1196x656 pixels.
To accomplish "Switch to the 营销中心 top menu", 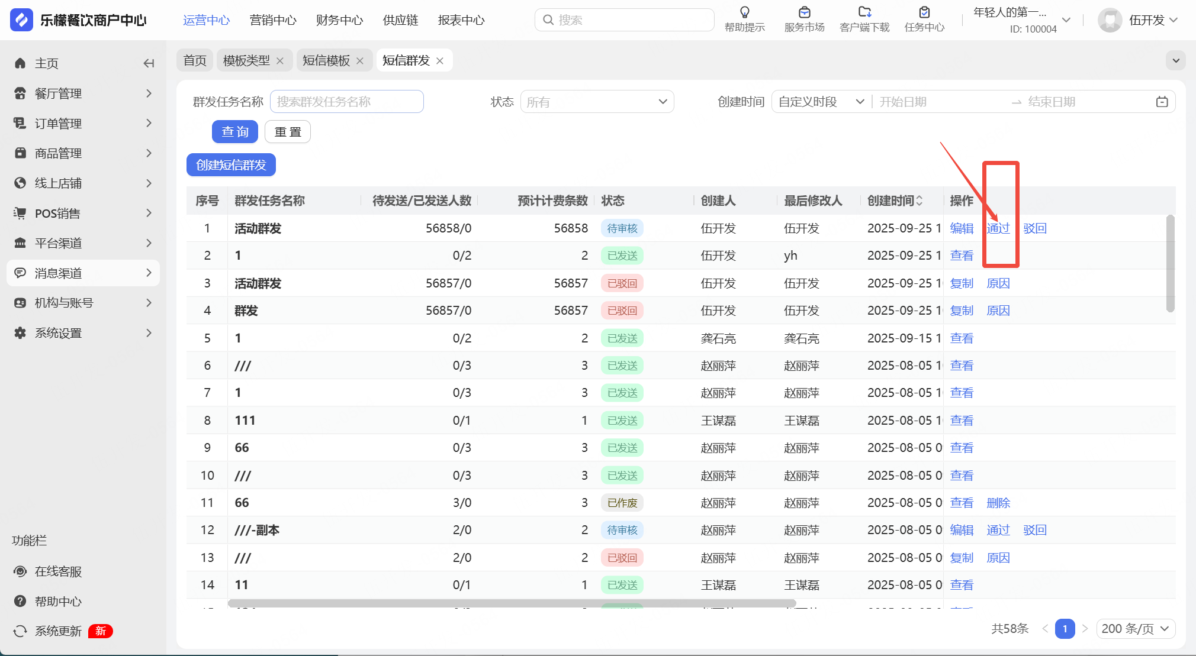I will 273,20.
